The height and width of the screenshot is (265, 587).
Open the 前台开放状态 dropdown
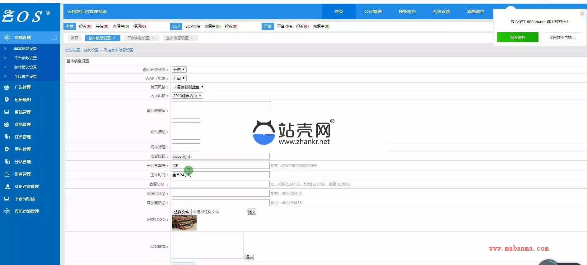pos(179,70)
